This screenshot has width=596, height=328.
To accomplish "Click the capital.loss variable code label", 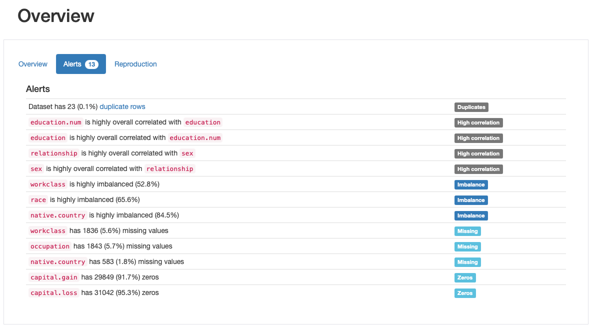I will click(x=53, y=293).
